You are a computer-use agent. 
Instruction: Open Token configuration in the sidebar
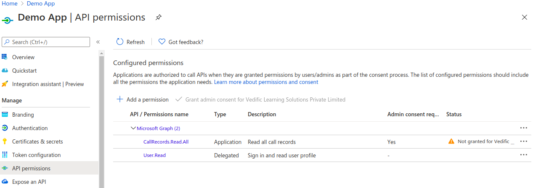coord(36,155)
